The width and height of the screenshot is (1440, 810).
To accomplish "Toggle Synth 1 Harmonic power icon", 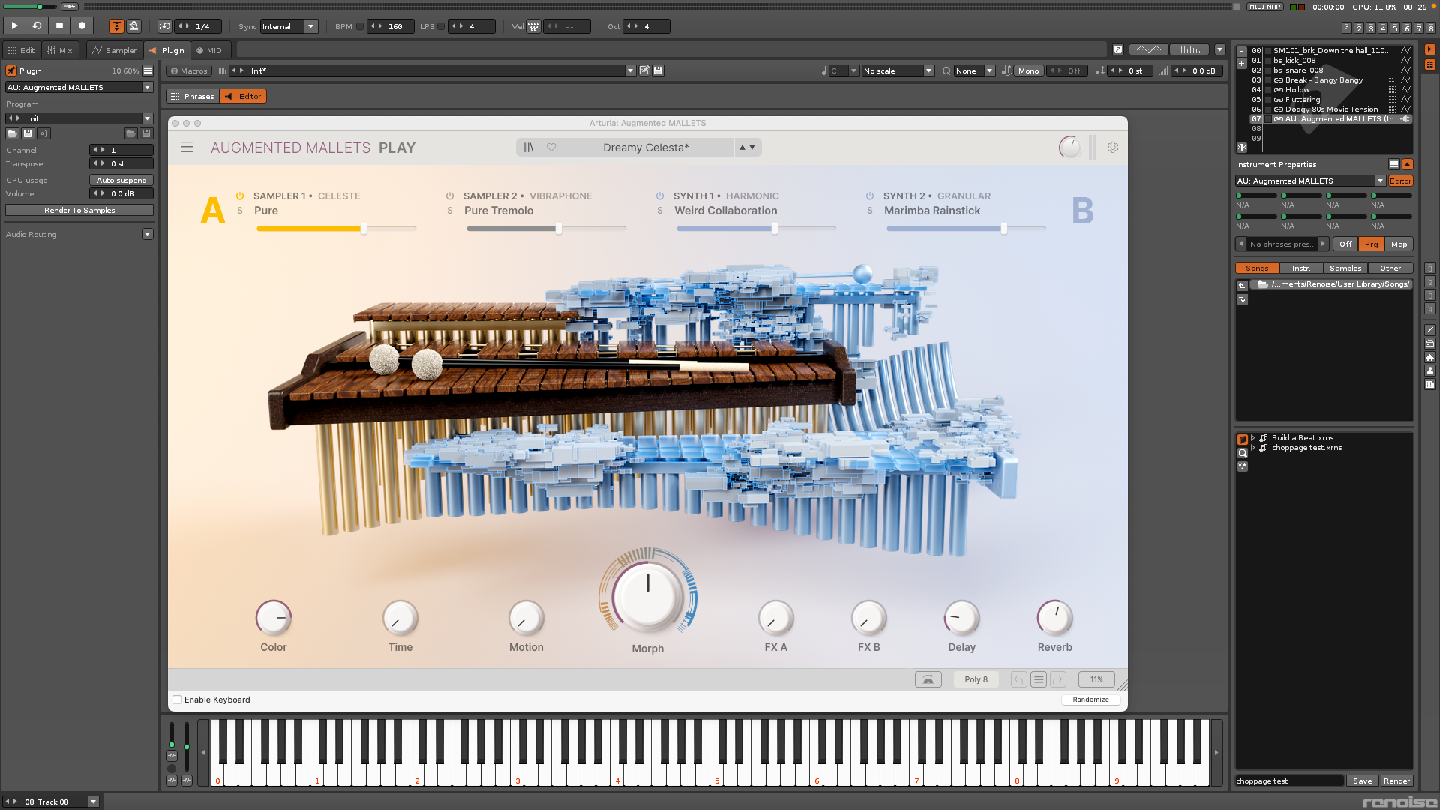I will (660, 196).
